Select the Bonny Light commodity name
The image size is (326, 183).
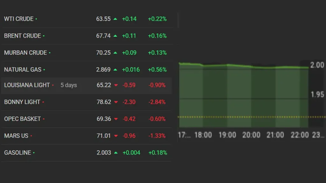tap(22, 102)
